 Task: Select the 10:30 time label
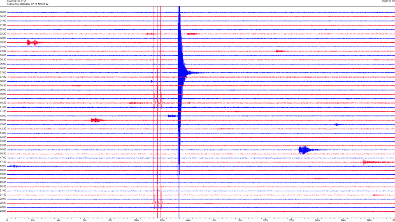[3, 103]
